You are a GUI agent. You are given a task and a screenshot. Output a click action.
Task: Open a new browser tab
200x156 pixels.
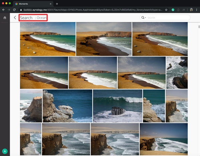tap(57, 4)
